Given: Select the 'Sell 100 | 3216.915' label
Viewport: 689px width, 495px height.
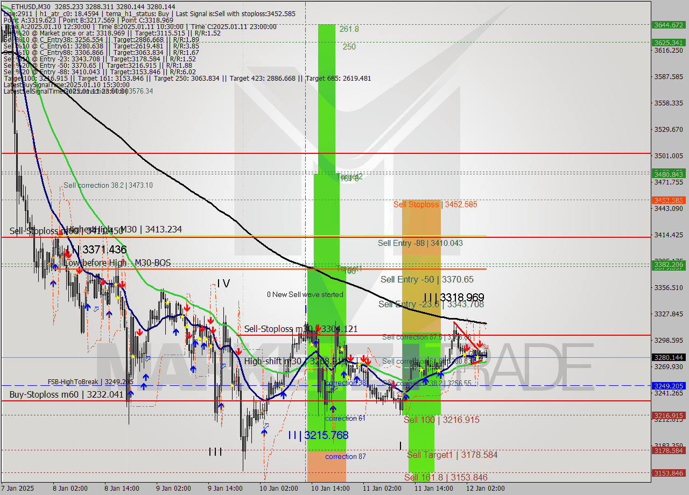Looking at the screenshot, I should point(441,420).
